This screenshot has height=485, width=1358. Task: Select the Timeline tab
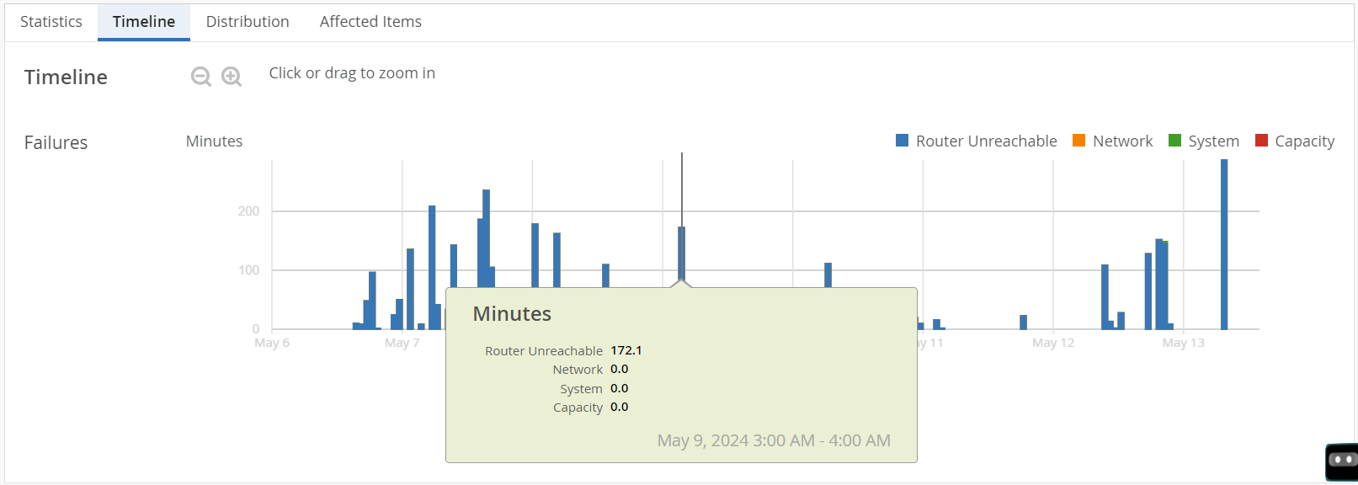144,22
